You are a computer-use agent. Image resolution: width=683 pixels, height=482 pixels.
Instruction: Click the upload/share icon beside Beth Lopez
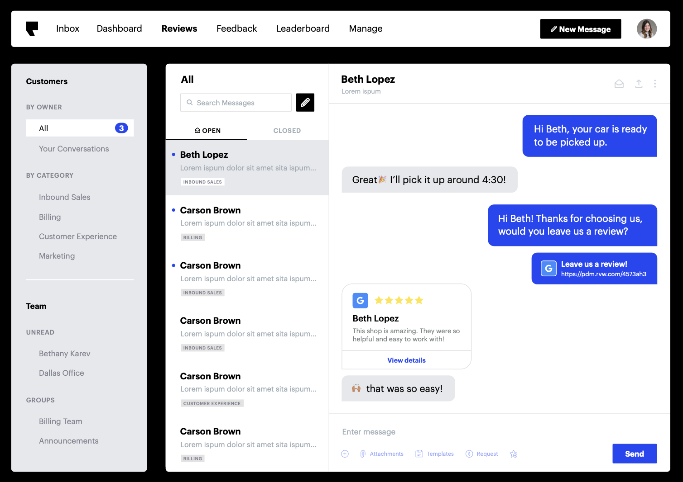639,84
